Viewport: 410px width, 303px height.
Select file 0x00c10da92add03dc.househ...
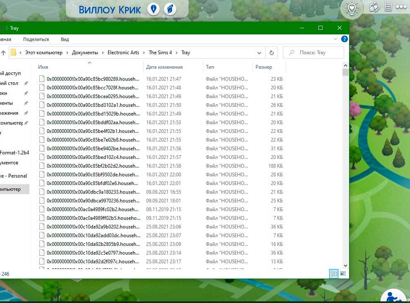click(x=93, y=236)
